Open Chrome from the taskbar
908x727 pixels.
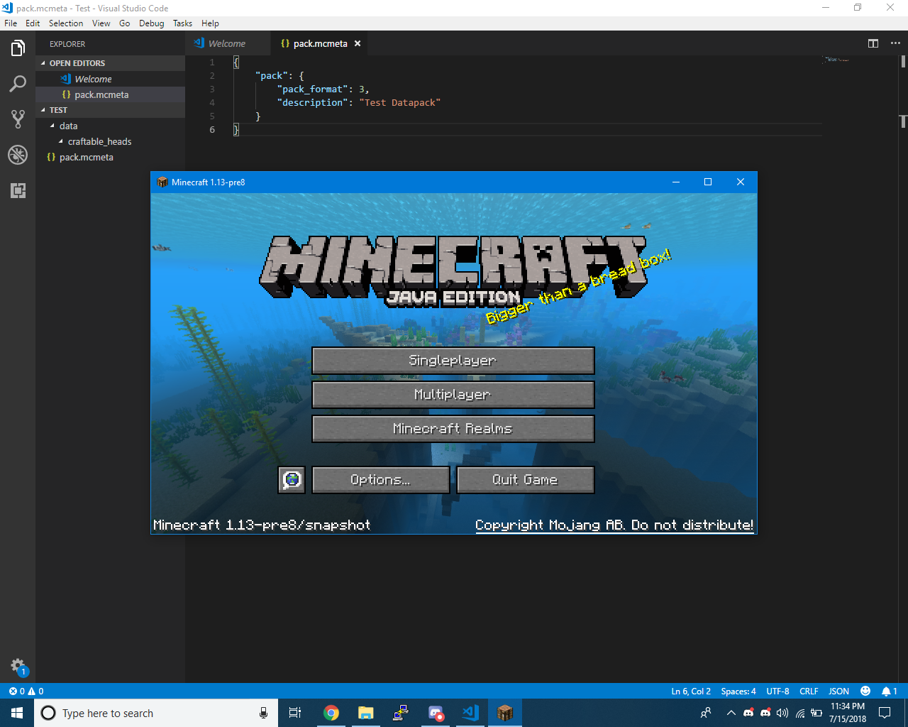[331, 713]
